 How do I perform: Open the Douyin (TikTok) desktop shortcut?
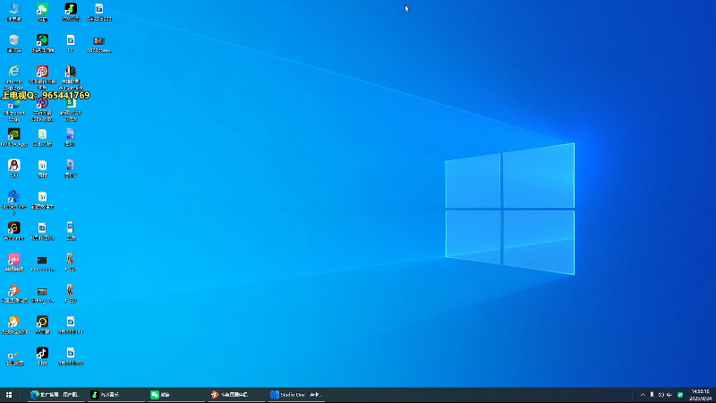(x=42, y=356)
